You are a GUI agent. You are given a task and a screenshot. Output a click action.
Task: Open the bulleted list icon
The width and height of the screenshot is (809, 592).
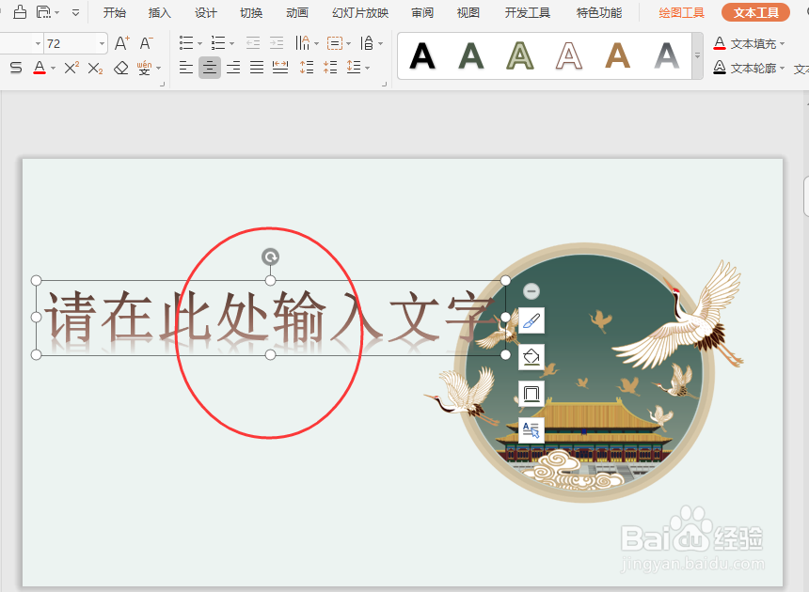184,42
